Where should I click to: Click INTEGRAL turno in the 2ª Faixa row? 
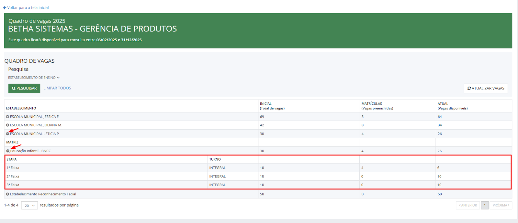point(218,176)
